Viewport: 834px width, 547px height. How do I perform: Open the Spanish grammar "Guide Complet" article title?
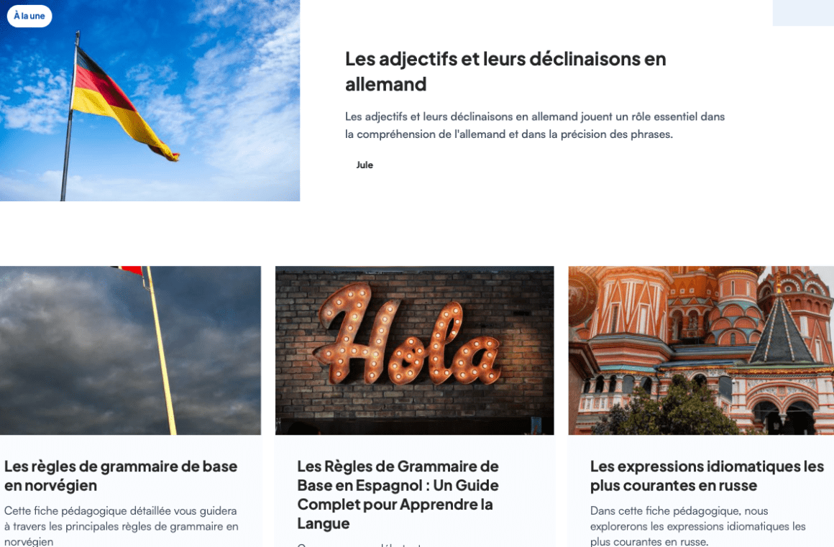(x=398, y=495)
